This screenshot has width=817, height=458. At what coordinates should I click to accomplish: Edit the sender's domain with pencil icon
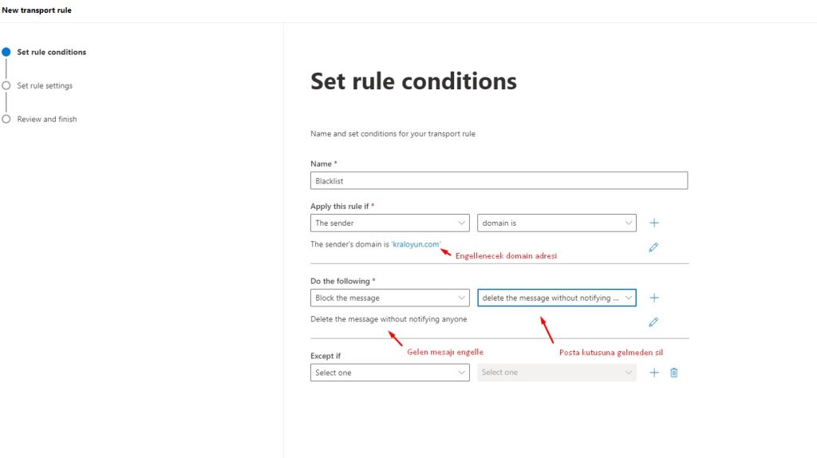click(x=653, y=247)
